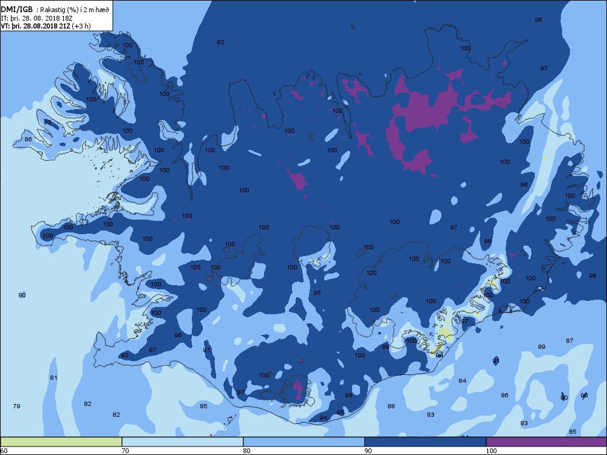
Task: Click the medium blue 80–90 legend swatch
Action: click(304, 442)
